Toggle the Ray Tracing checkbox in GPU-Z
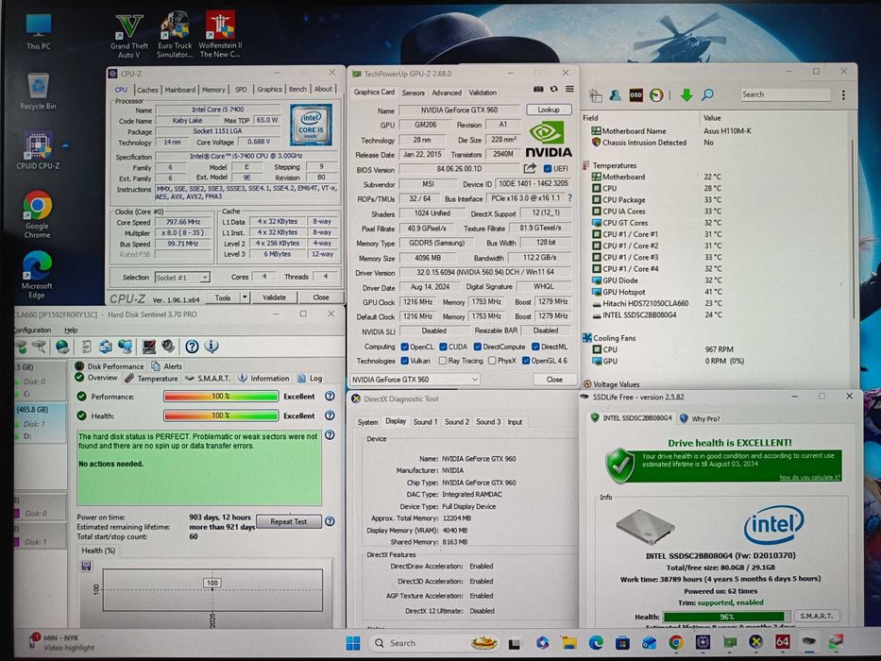The width and height of the screenshot is (881, 661). pos(443,361)
